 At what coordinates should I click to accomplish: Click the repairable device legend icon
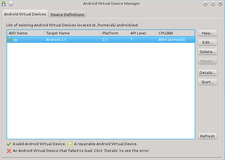pyautogui.click(x=70, y=144)
